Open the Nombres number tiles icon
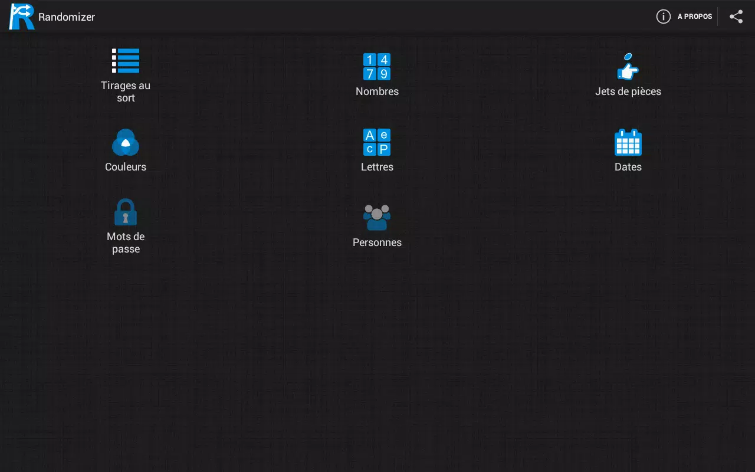This screenshot has height=472, width=755. click(377, 67)
